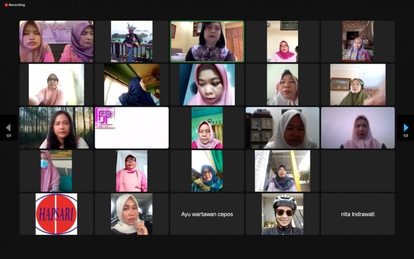The width and height of the screenshot is (414, 259).
Task: Select the HAPSARI logo participant tile
Action: click(x=56, y=214)
